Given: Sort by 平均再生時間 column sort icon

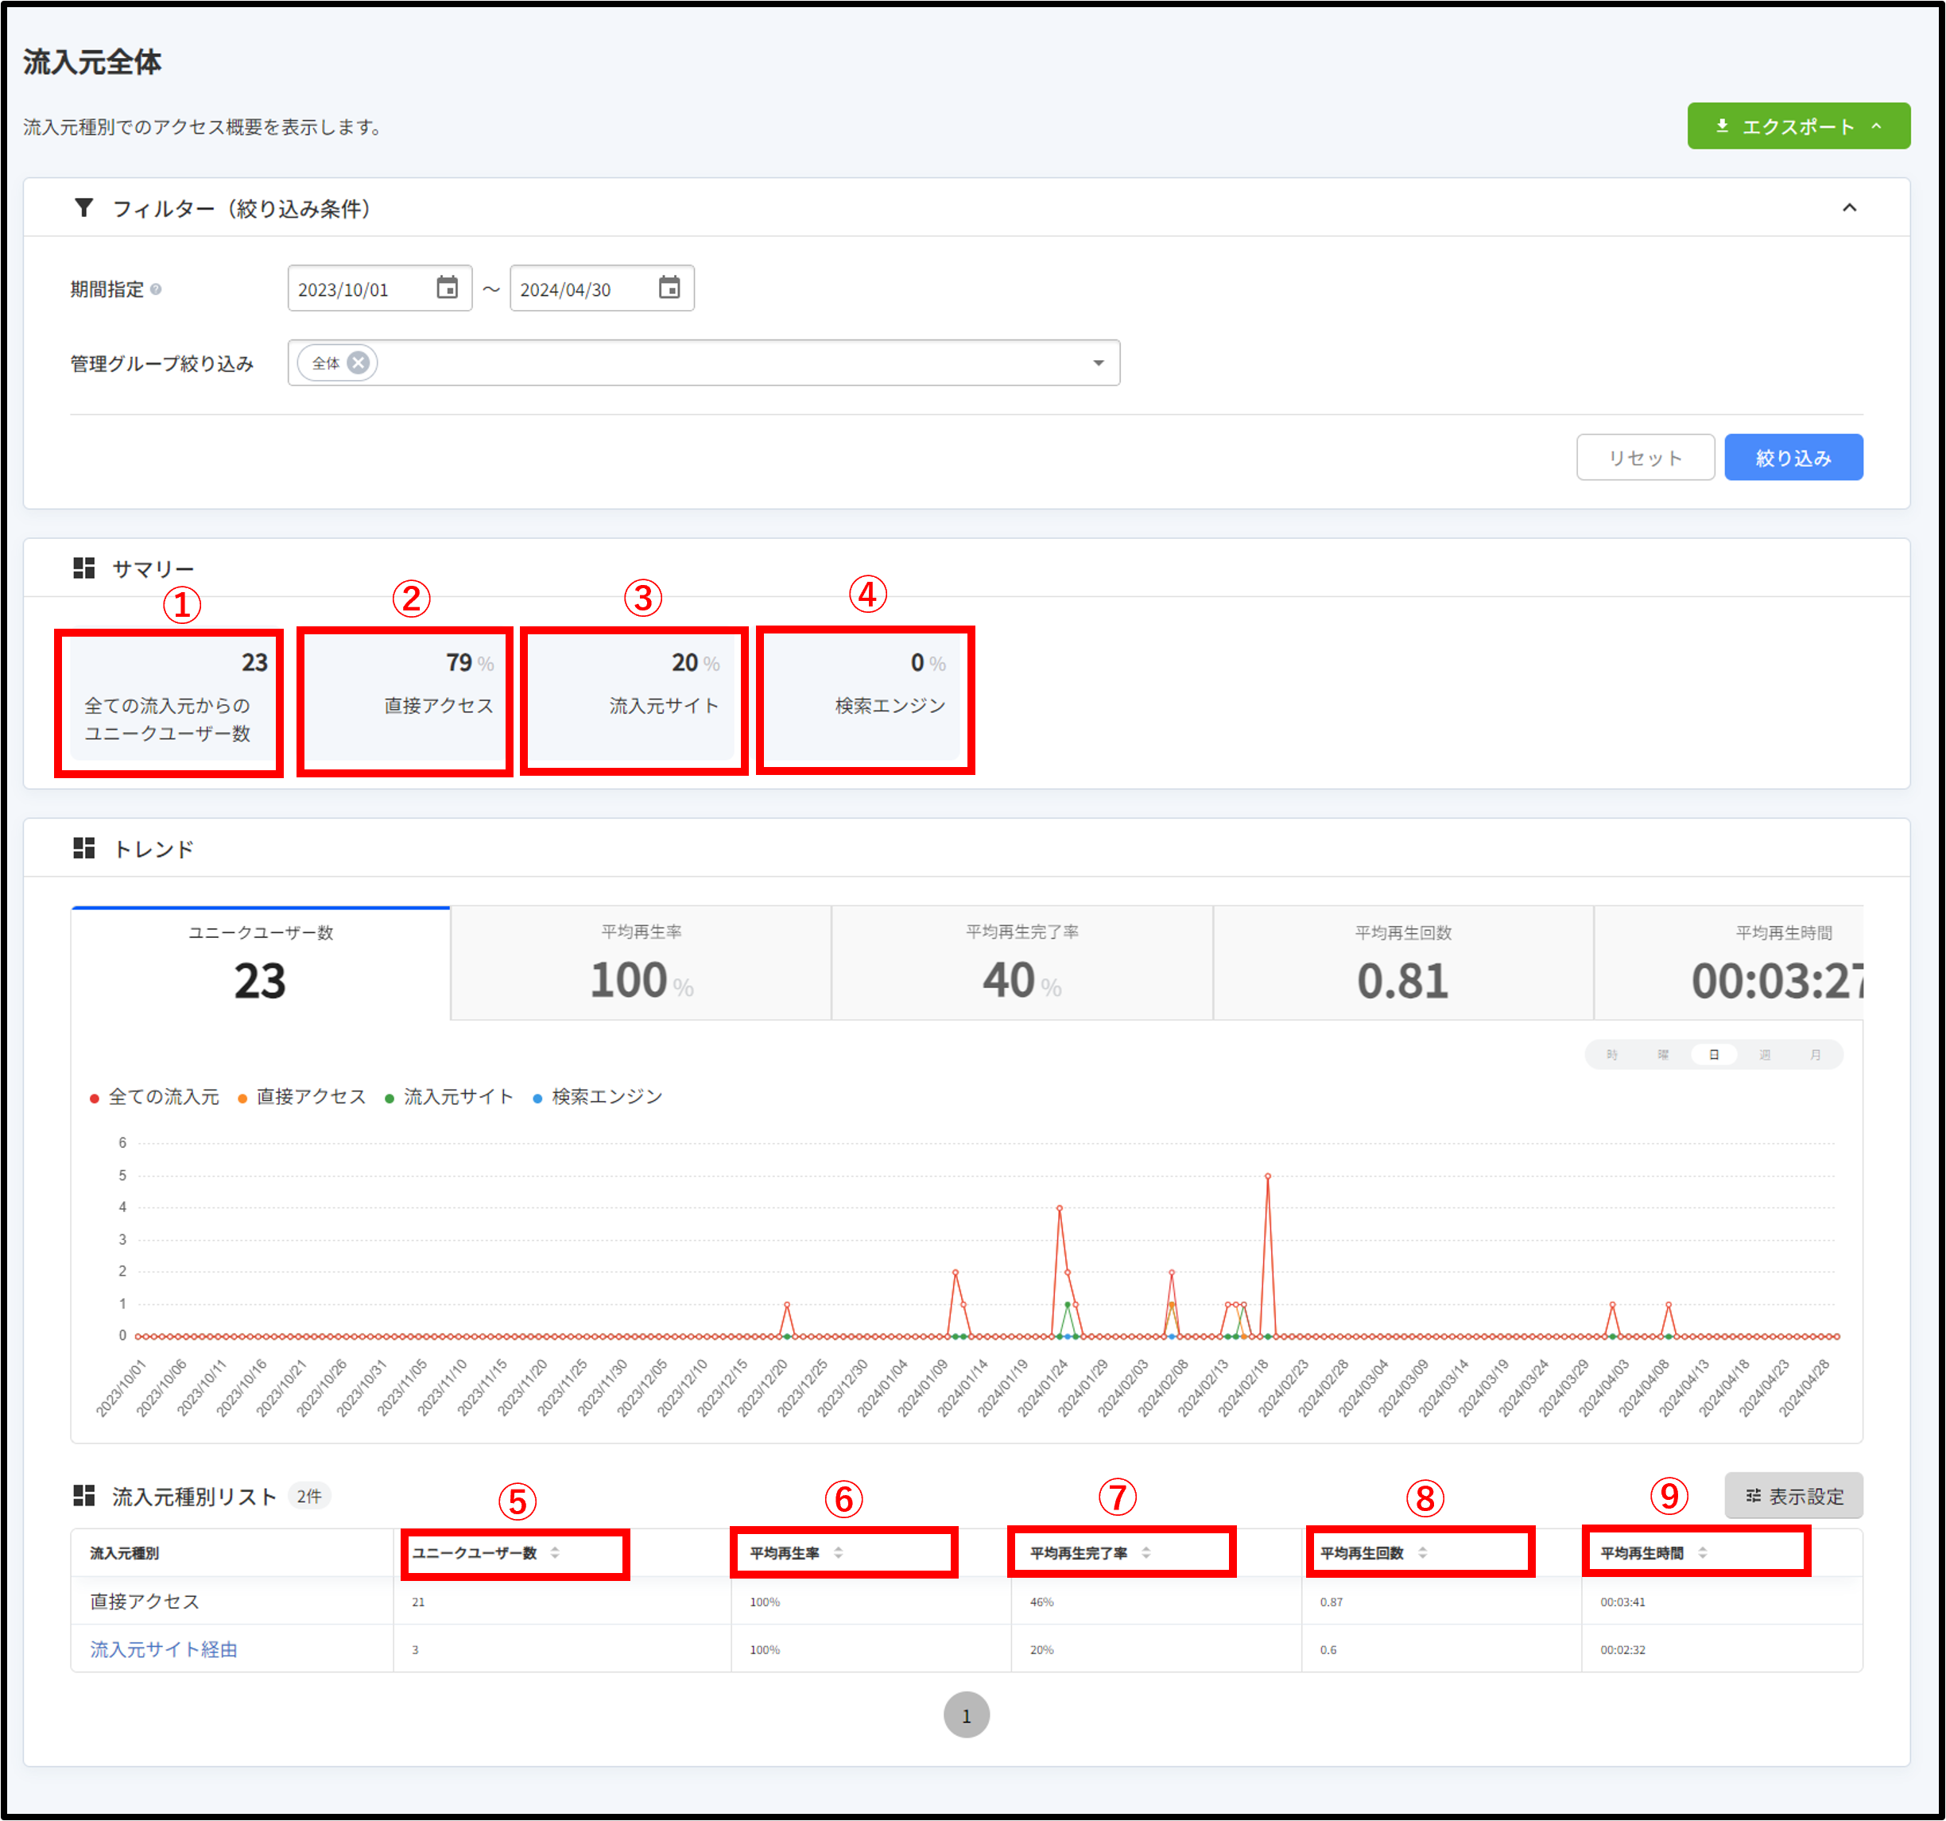Looking at the screenshot, I should [x=1702, y=1553].
